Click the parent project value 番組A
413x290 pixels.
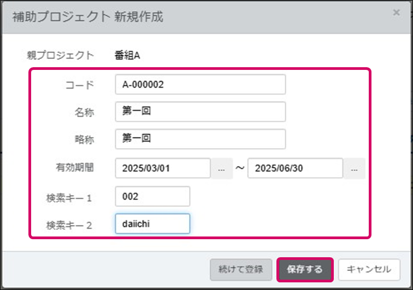[128, 55]
